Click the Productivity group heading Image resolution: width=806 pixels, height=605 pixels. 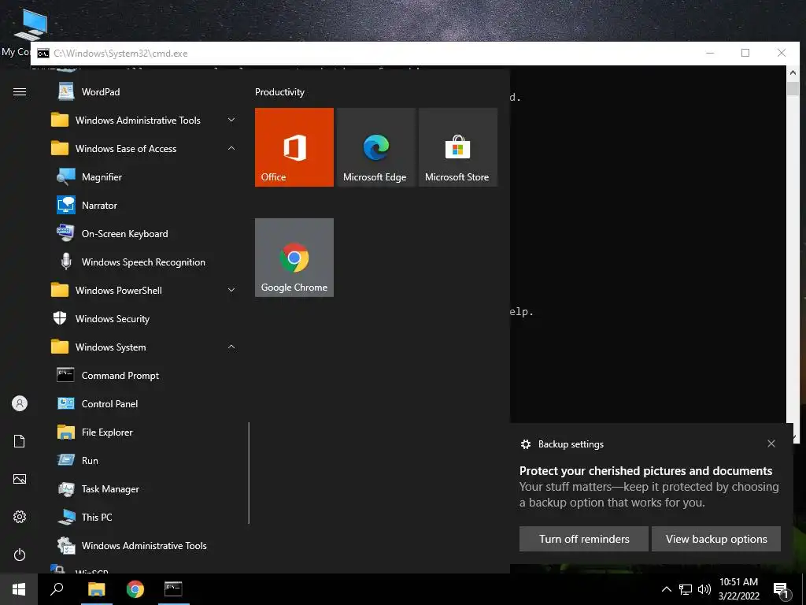[279, 92]
